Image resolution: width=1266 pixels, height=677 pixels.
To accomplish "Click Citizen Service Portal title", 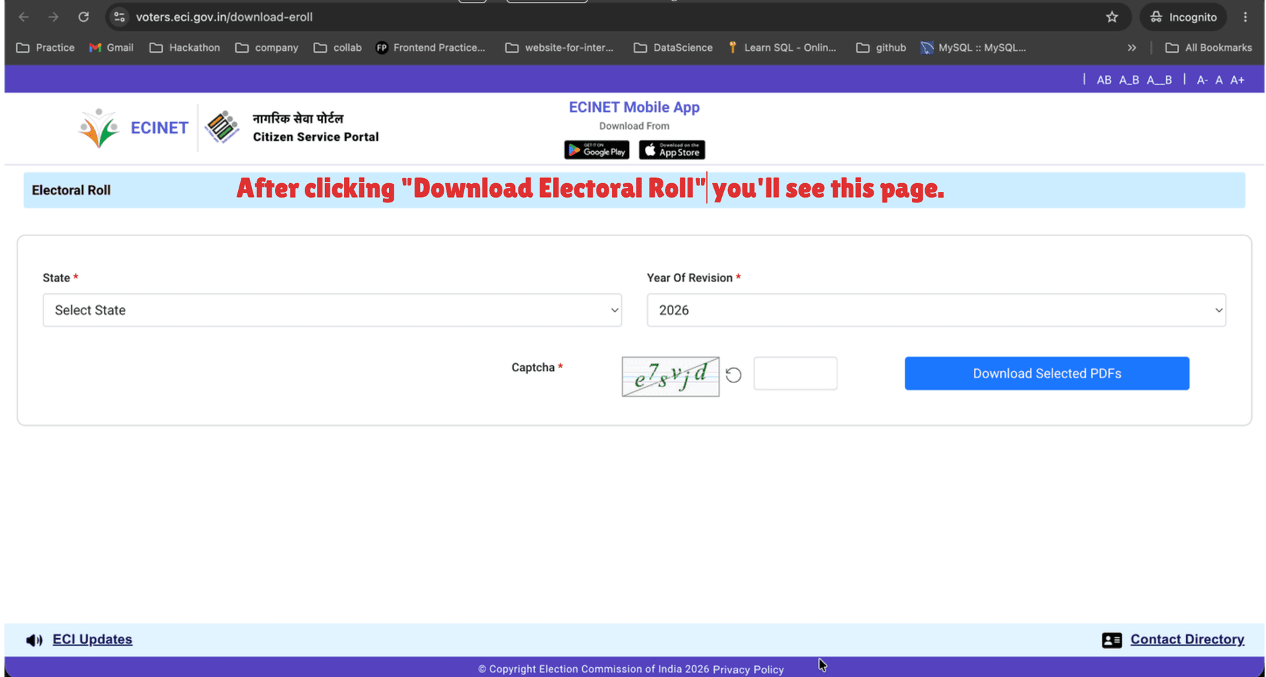I will [x=316, y=137].
